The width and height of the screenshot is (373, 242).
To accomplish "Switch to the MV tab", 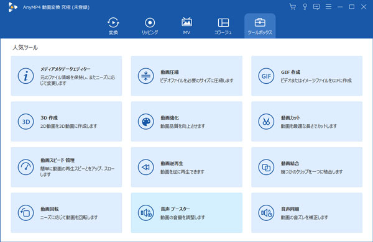I will pos(186,26).
